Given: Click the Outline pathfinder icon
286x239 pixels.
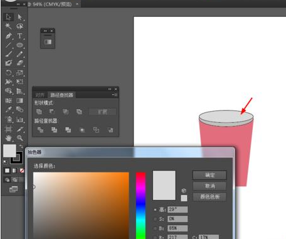Looking at the screenshot, I should (96, 130).
